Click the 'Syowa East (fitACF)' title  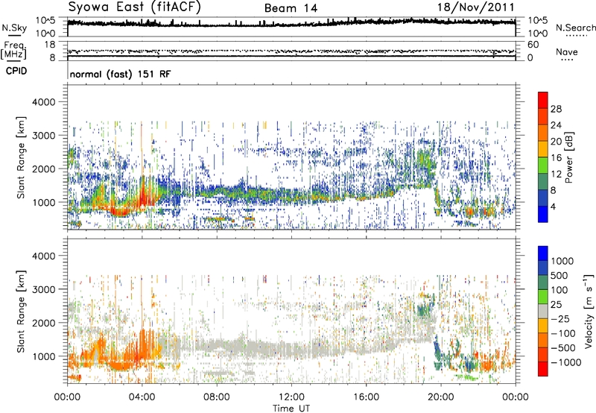(x=135, y=7)
